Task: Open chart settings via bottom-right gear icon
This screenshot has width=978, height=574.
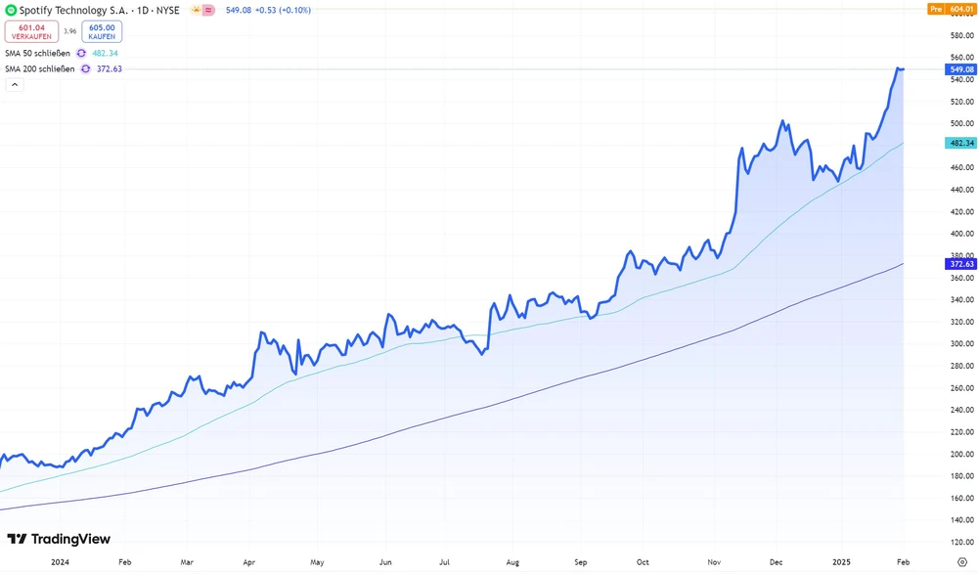Action: [961, 563]
